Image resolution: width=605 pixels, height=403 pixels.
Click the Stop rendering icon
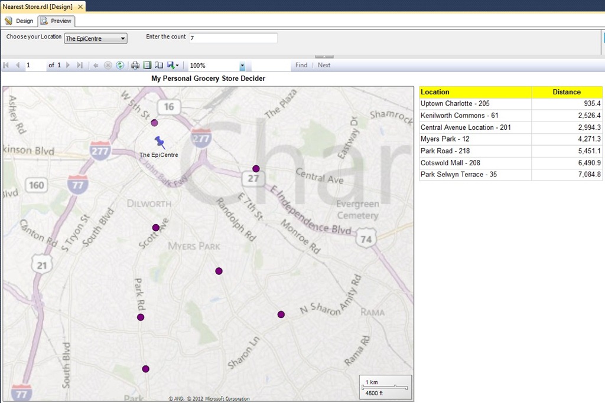tap(108, 65)
